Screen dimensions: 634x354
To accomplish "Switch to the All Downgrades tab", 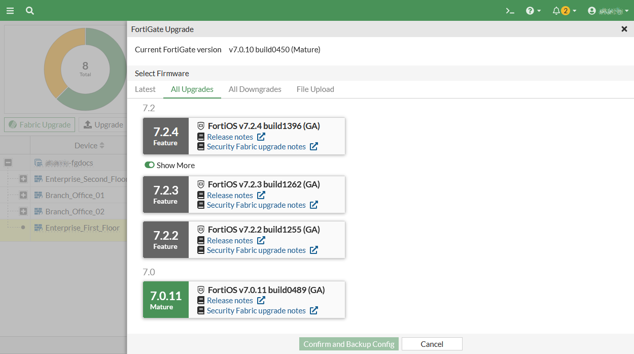I will pyautogui.click(x=255, y=89).
